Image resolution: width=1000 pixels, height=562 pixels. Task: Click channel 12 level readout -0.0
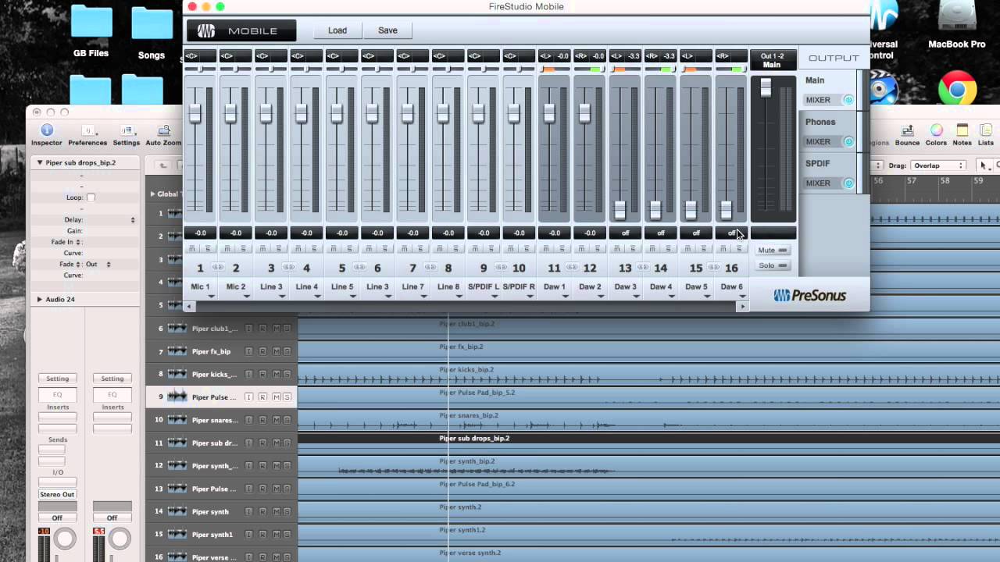pos(590,233)
